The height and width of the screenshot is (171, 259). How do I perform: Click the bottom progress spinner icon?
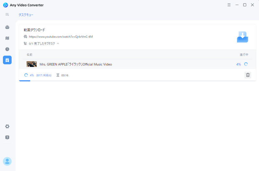[x=26, y=75]
